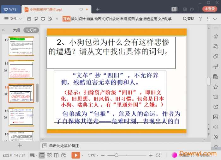Select slide 15 thumbnail
This screenshot has height=160, width=221.
pyautogui.click(x=21, y=116)
